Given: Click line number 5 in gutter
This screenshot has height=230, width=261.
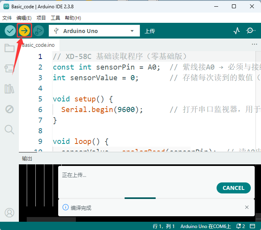Looking at the screenshot, I should [40, 99].
